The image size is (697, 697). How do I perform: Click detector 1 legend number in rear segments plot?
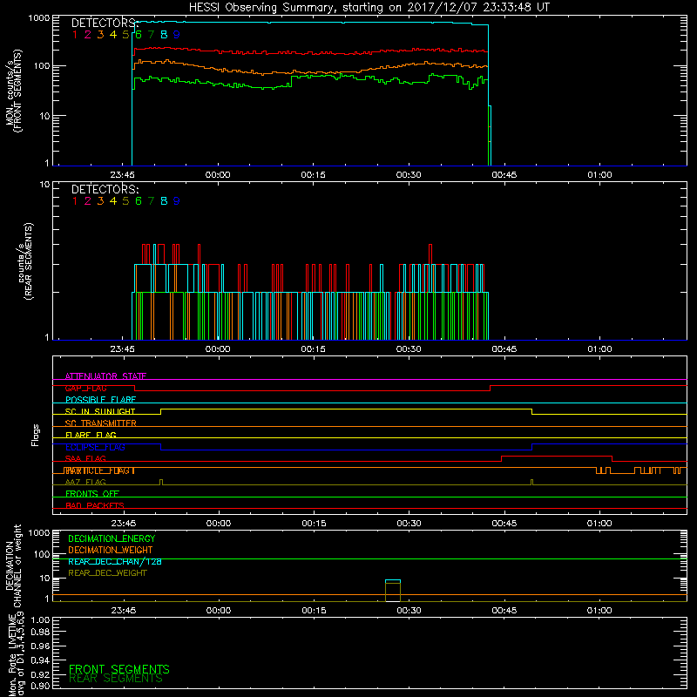tap(75, 201)
